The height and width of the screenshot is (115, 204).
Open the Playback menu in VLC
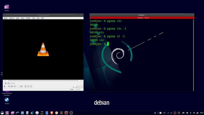(12, 18)
